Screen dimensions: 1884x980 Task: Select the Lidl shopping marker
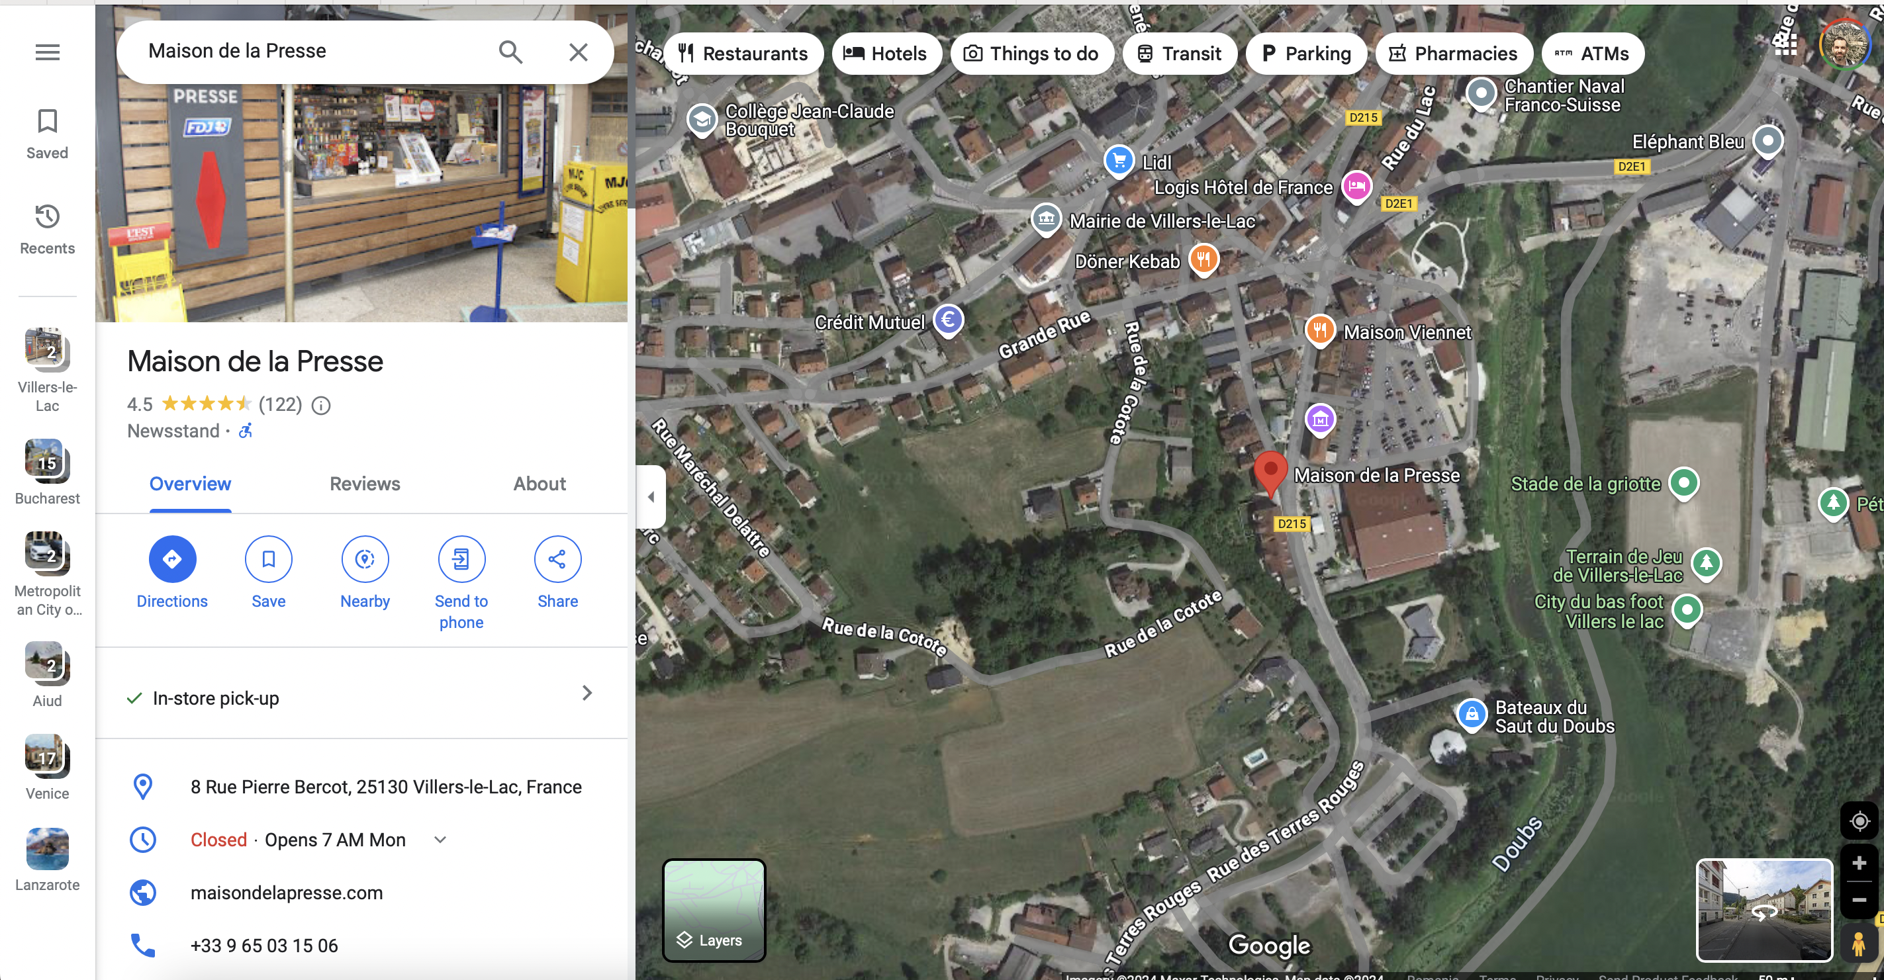pos(1119,161)
